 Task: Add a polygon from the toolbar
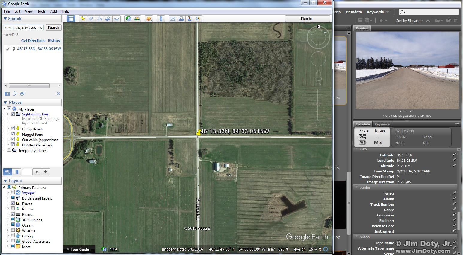coord(91,19)
